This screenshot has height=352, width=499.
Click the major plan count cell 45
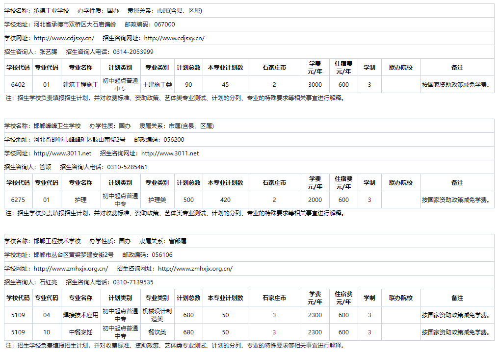pos(225,85)
